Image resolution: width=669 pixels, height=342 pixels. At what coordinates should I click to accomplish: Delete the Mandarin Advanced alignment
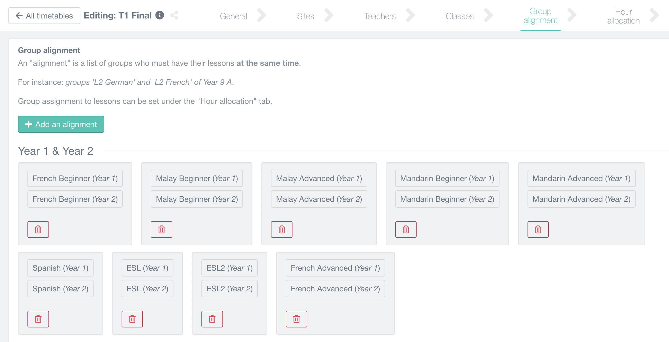point(538,229)
